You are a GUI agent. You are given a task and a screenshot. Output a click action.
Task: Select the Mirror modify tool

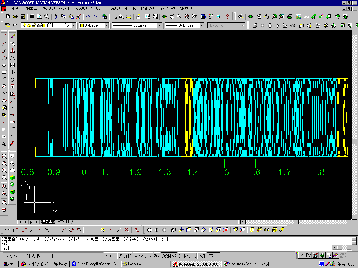pos(12,51)
